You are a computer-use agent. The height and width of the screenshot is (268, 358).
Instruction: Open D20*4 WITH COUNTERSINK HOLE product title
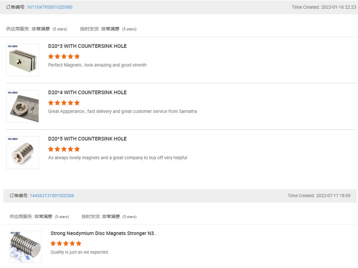(87, 92)
